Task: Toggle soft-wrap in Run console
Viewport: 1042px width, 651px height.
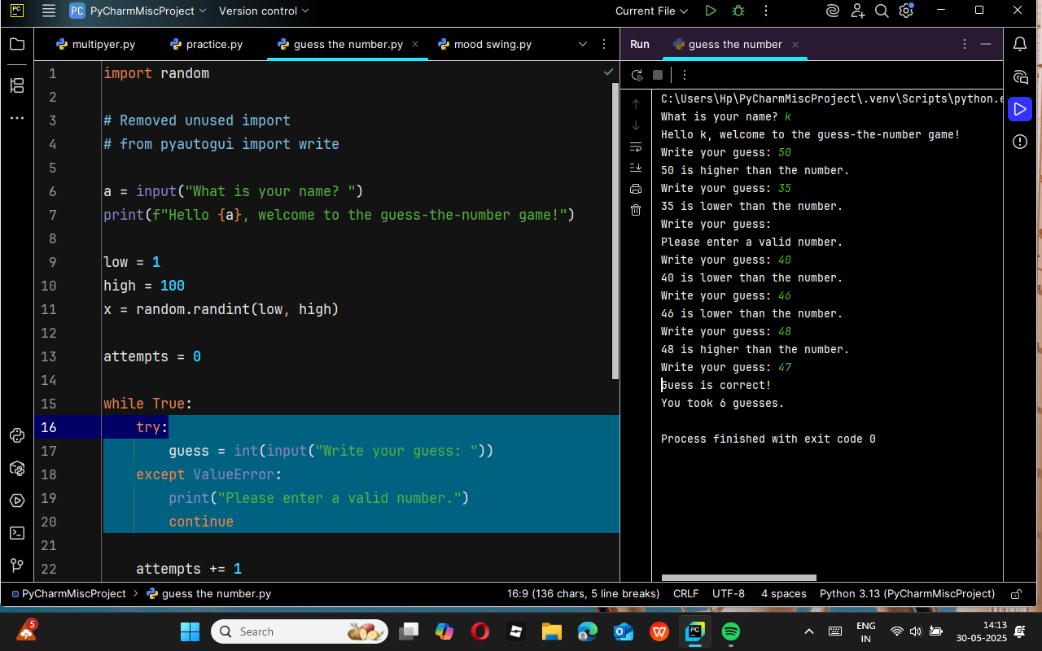Action: coord(636,146)
